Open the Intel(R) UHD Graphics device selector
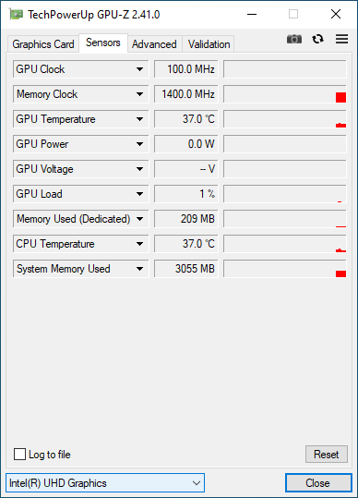Image resolution: width=358 pixels, height=498 pixels. click(x=105, y=483)
